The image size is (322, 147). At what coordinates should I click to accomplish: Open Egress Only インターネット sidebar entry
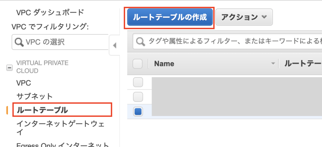[63, 145]
